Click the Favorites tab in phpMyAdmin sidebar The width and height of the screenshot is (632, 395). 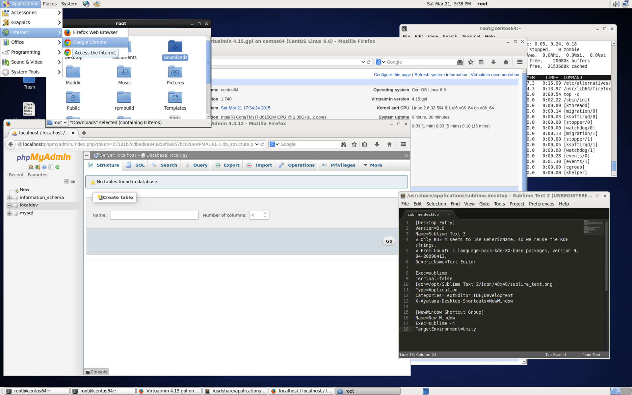[37, 175]
